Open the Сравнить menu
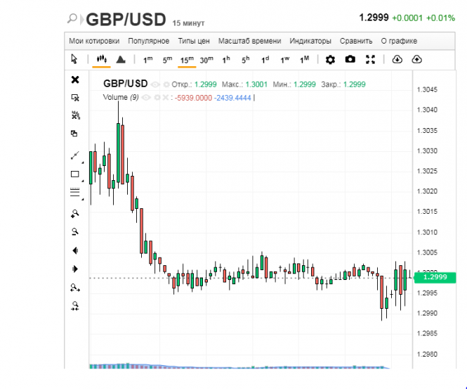 click(356, 41)
